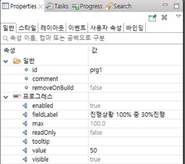
Task: Click the property name search field
Action: (92, 38)
